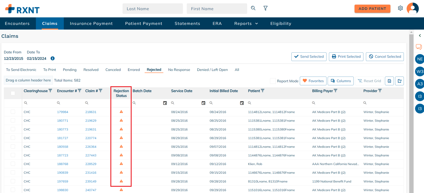This screenshot has width=424, height=193.
Task: Check the row for encounter 179984
Action: tap(13, 112)
